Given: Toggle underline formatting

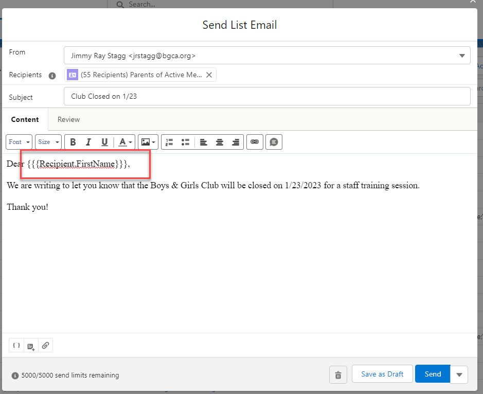Looking at the screenshot, I should 104,142.
